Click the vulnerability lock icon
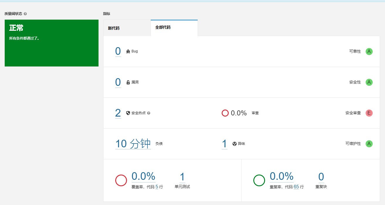This screenshot has width=385, height=205. pos(128,83)
